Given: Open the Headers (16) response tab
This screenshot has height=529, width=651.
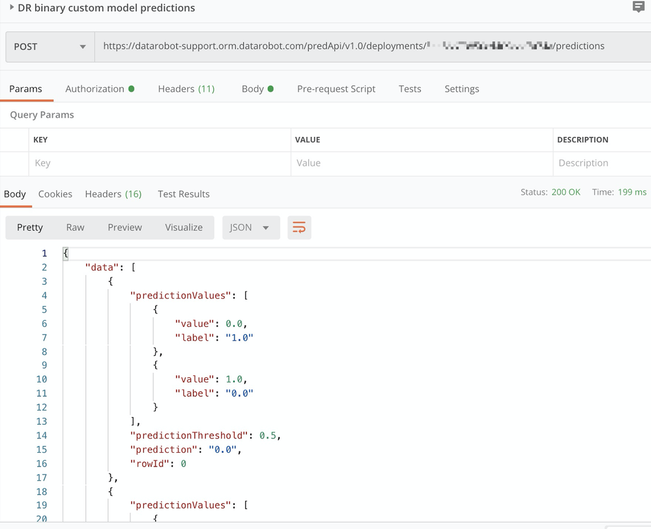Looking at the screenshot, I should coord(113,193).
